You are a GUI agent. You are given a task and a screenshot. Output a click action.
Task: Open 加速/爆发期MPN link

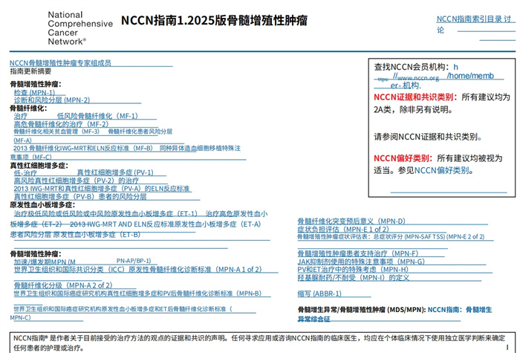(45, 262)
